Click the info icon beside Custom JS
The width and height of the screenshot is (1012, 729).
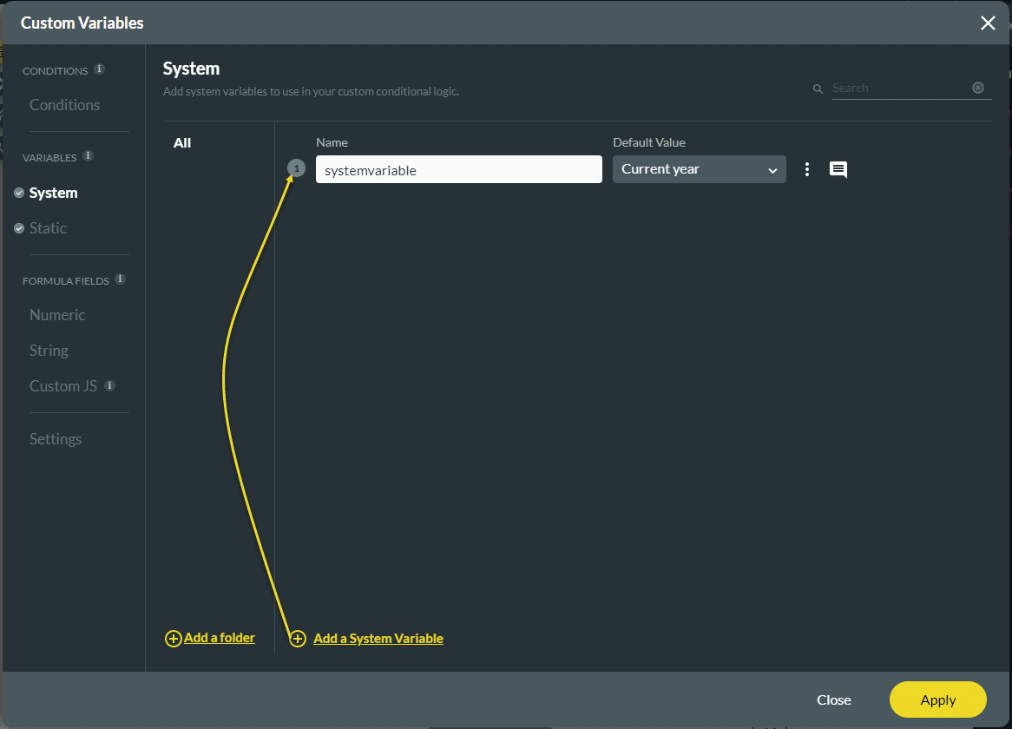(110, 385)
